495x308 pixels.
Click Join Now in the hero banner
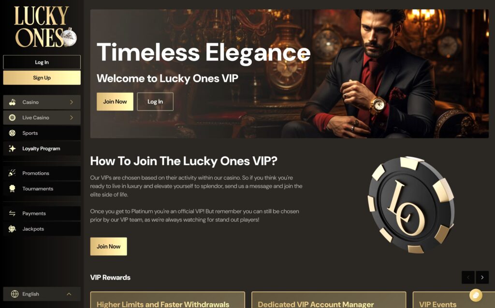(x=115, y=101)
